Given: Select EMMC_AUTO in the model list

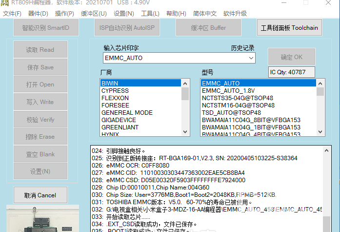Looking at the screenshot, I should click(x=259, y=83).
